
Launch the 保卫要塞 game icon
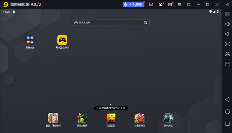pyautogui.click(x=111, y=118)
